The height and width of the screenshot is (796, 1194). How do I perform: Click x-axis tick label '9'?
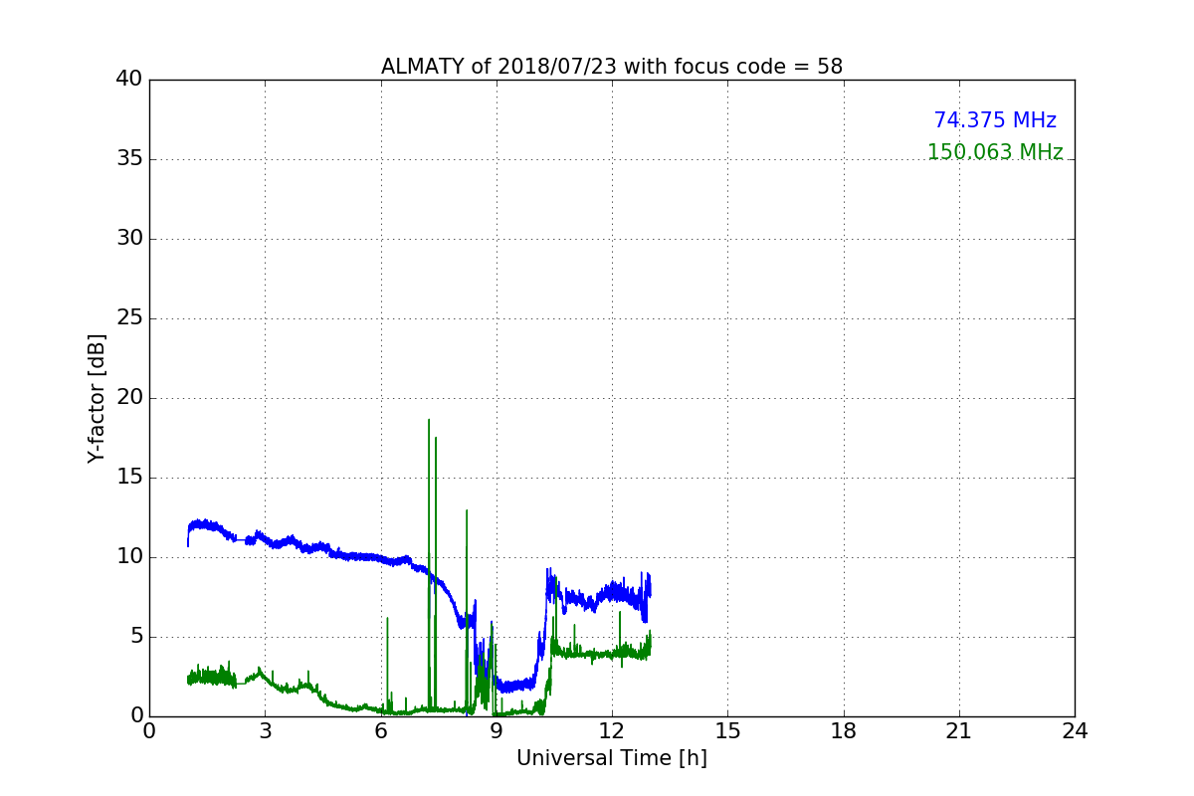[497, 731]
